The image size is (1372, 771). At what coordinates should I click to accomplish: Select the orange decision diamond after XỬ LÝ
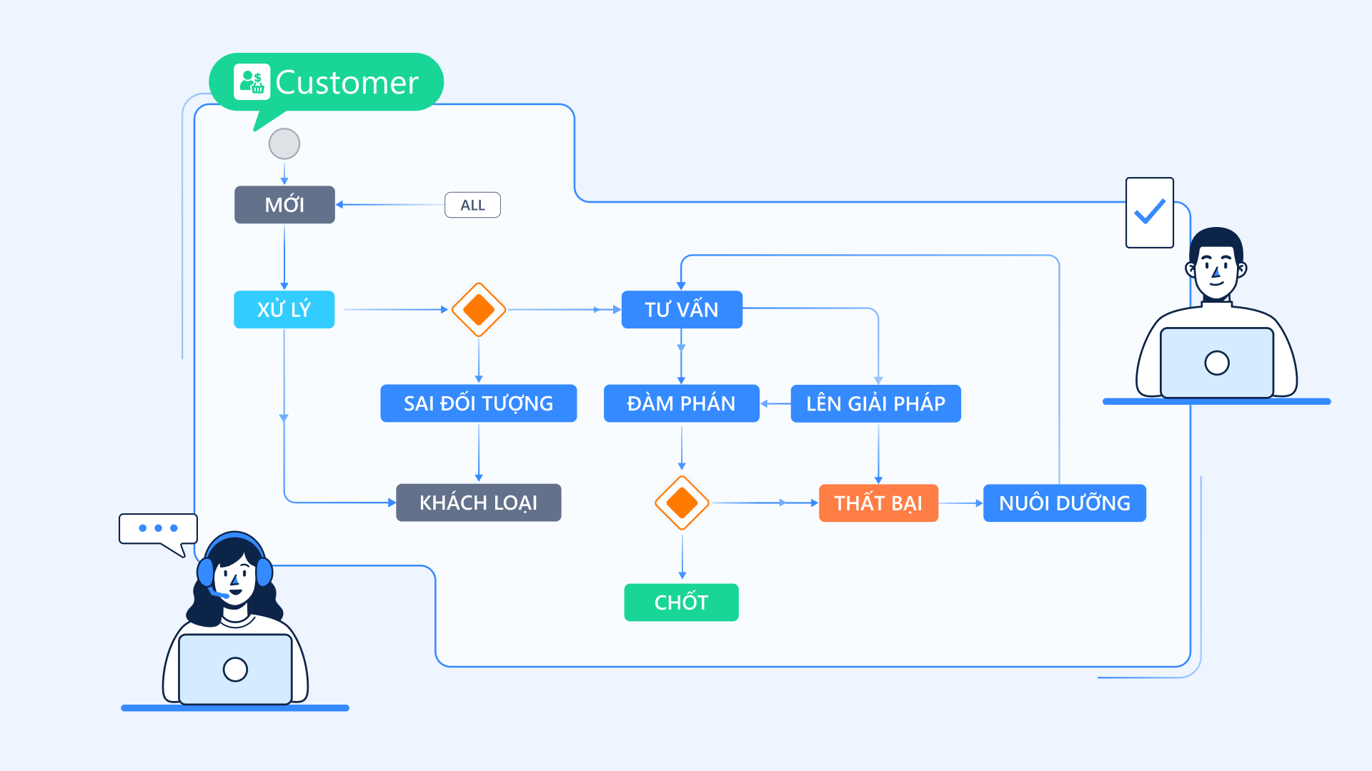coord(478,310)
